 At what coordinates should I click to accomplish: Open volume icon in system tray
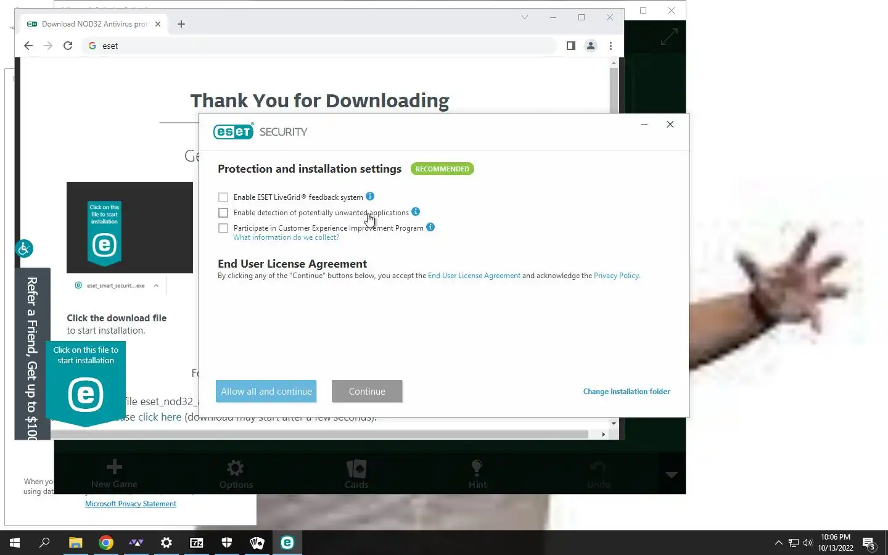[x=808, y=543]
